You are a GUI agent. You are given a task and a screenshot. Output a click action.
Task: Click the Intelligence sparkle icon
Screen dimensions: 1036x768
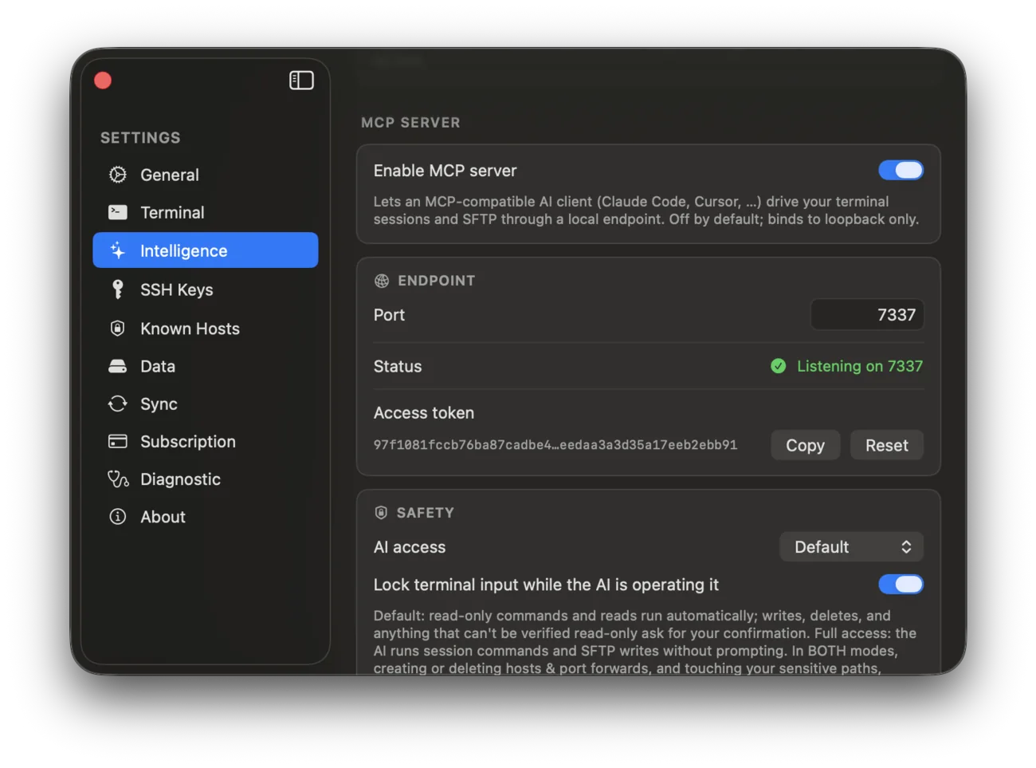pos(118,250)
